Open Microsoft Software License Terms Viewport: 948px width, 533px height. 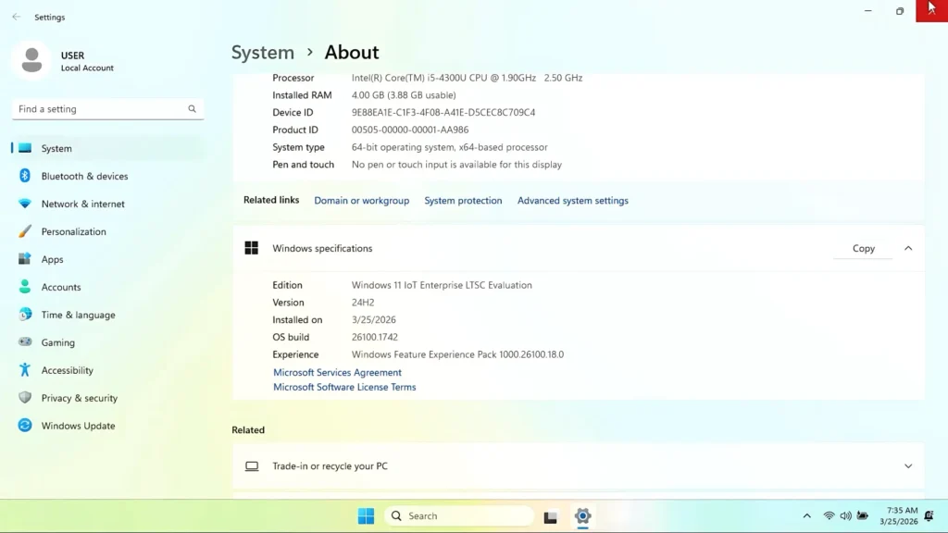[344, 387]
